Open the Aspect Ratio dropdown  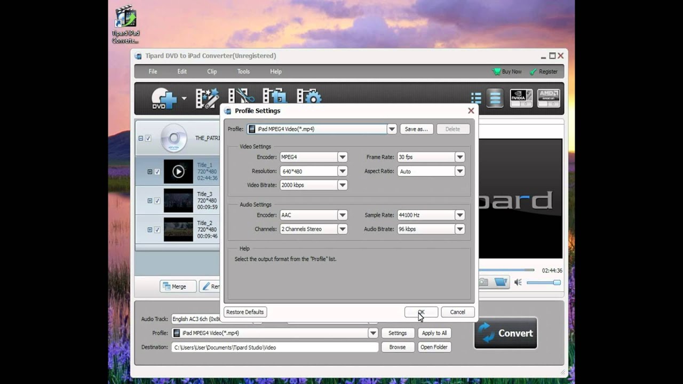point(459,171)
